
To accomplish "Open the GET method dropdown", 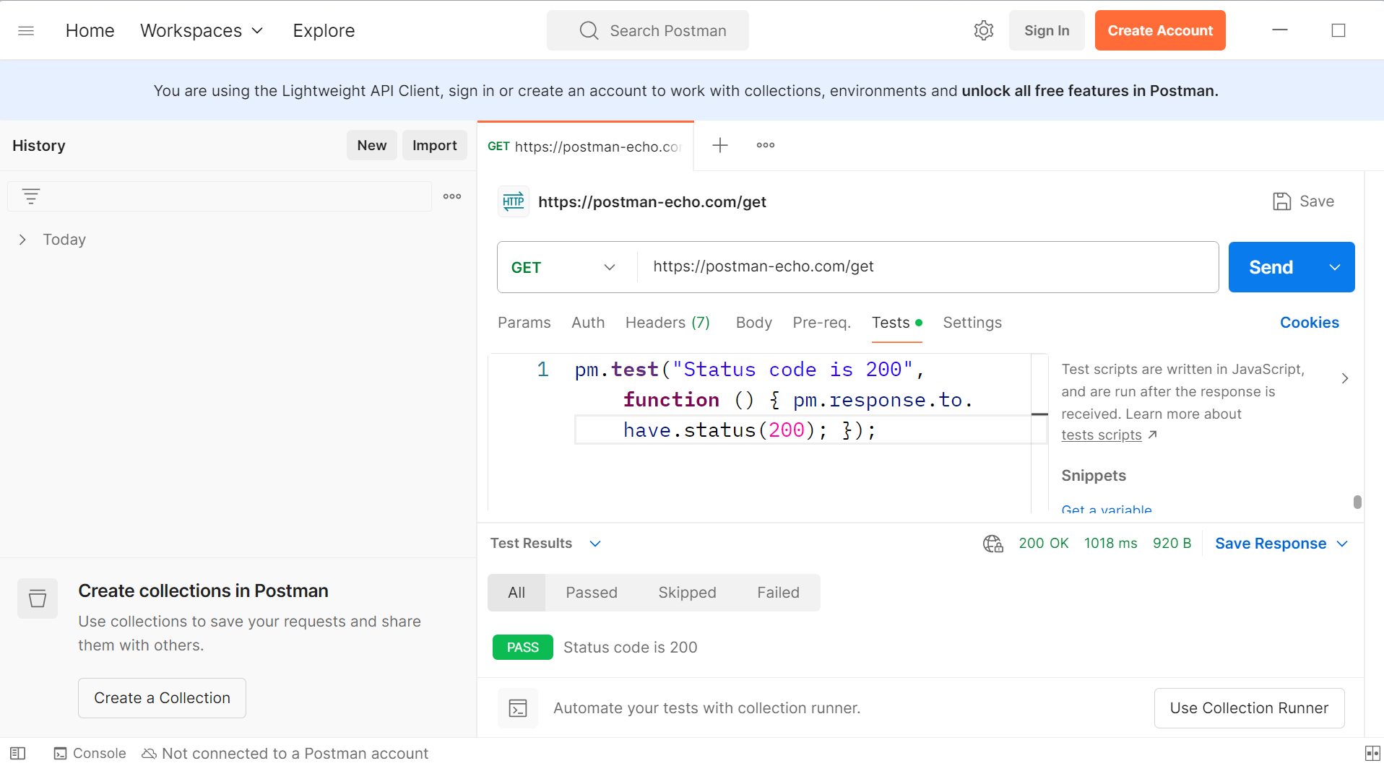I will coord(563,267).
